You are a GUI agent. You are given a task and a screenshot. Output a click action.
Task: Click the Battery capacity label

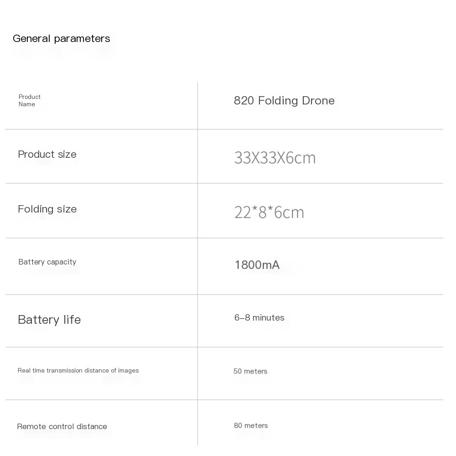47,262
